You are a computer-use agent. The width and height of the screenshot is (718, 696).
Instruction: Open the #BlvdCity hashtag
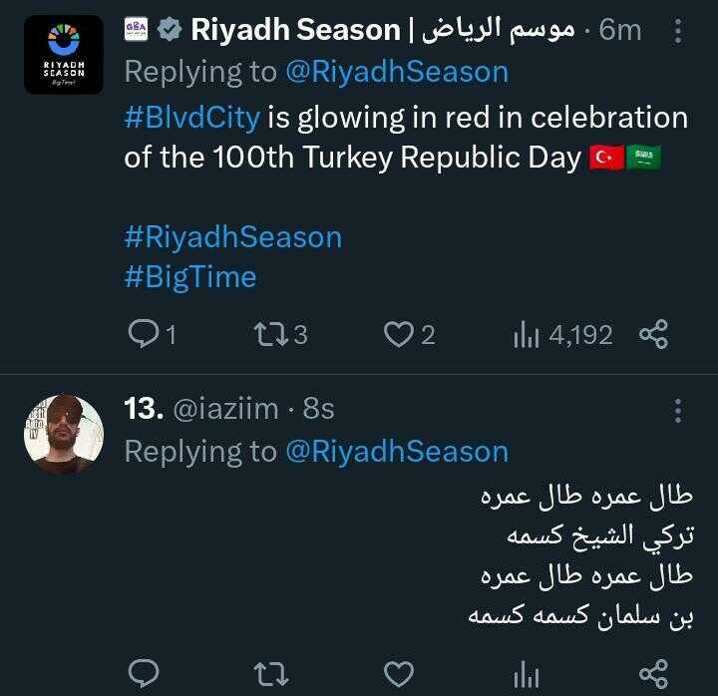pyautogui.click(x=191, y=118)
